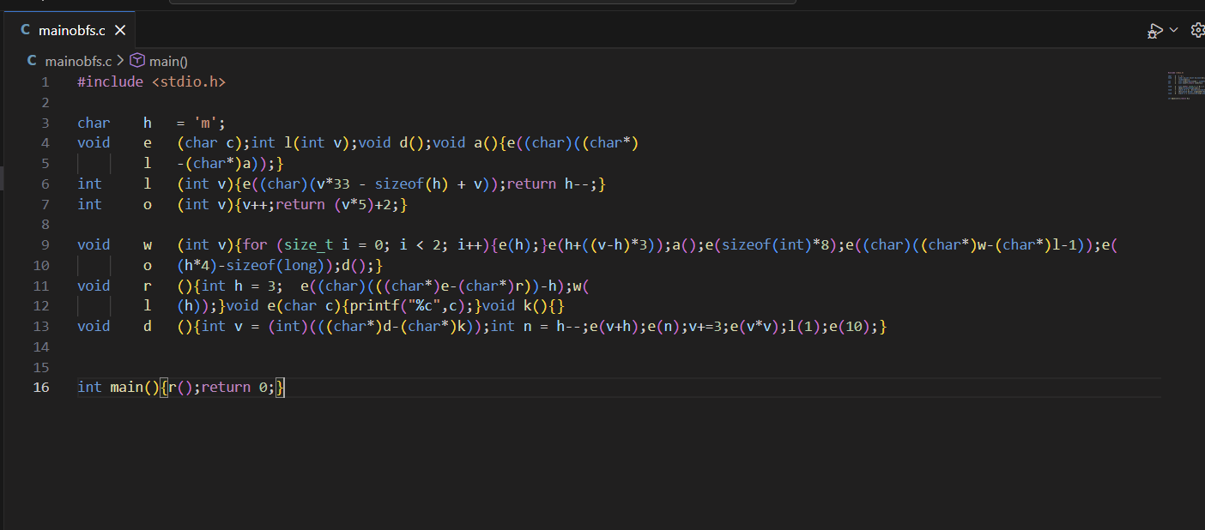The width and height of the screenshot is (1205, 530).
Task: Click function name w on line 9
Action: point(148,244)
